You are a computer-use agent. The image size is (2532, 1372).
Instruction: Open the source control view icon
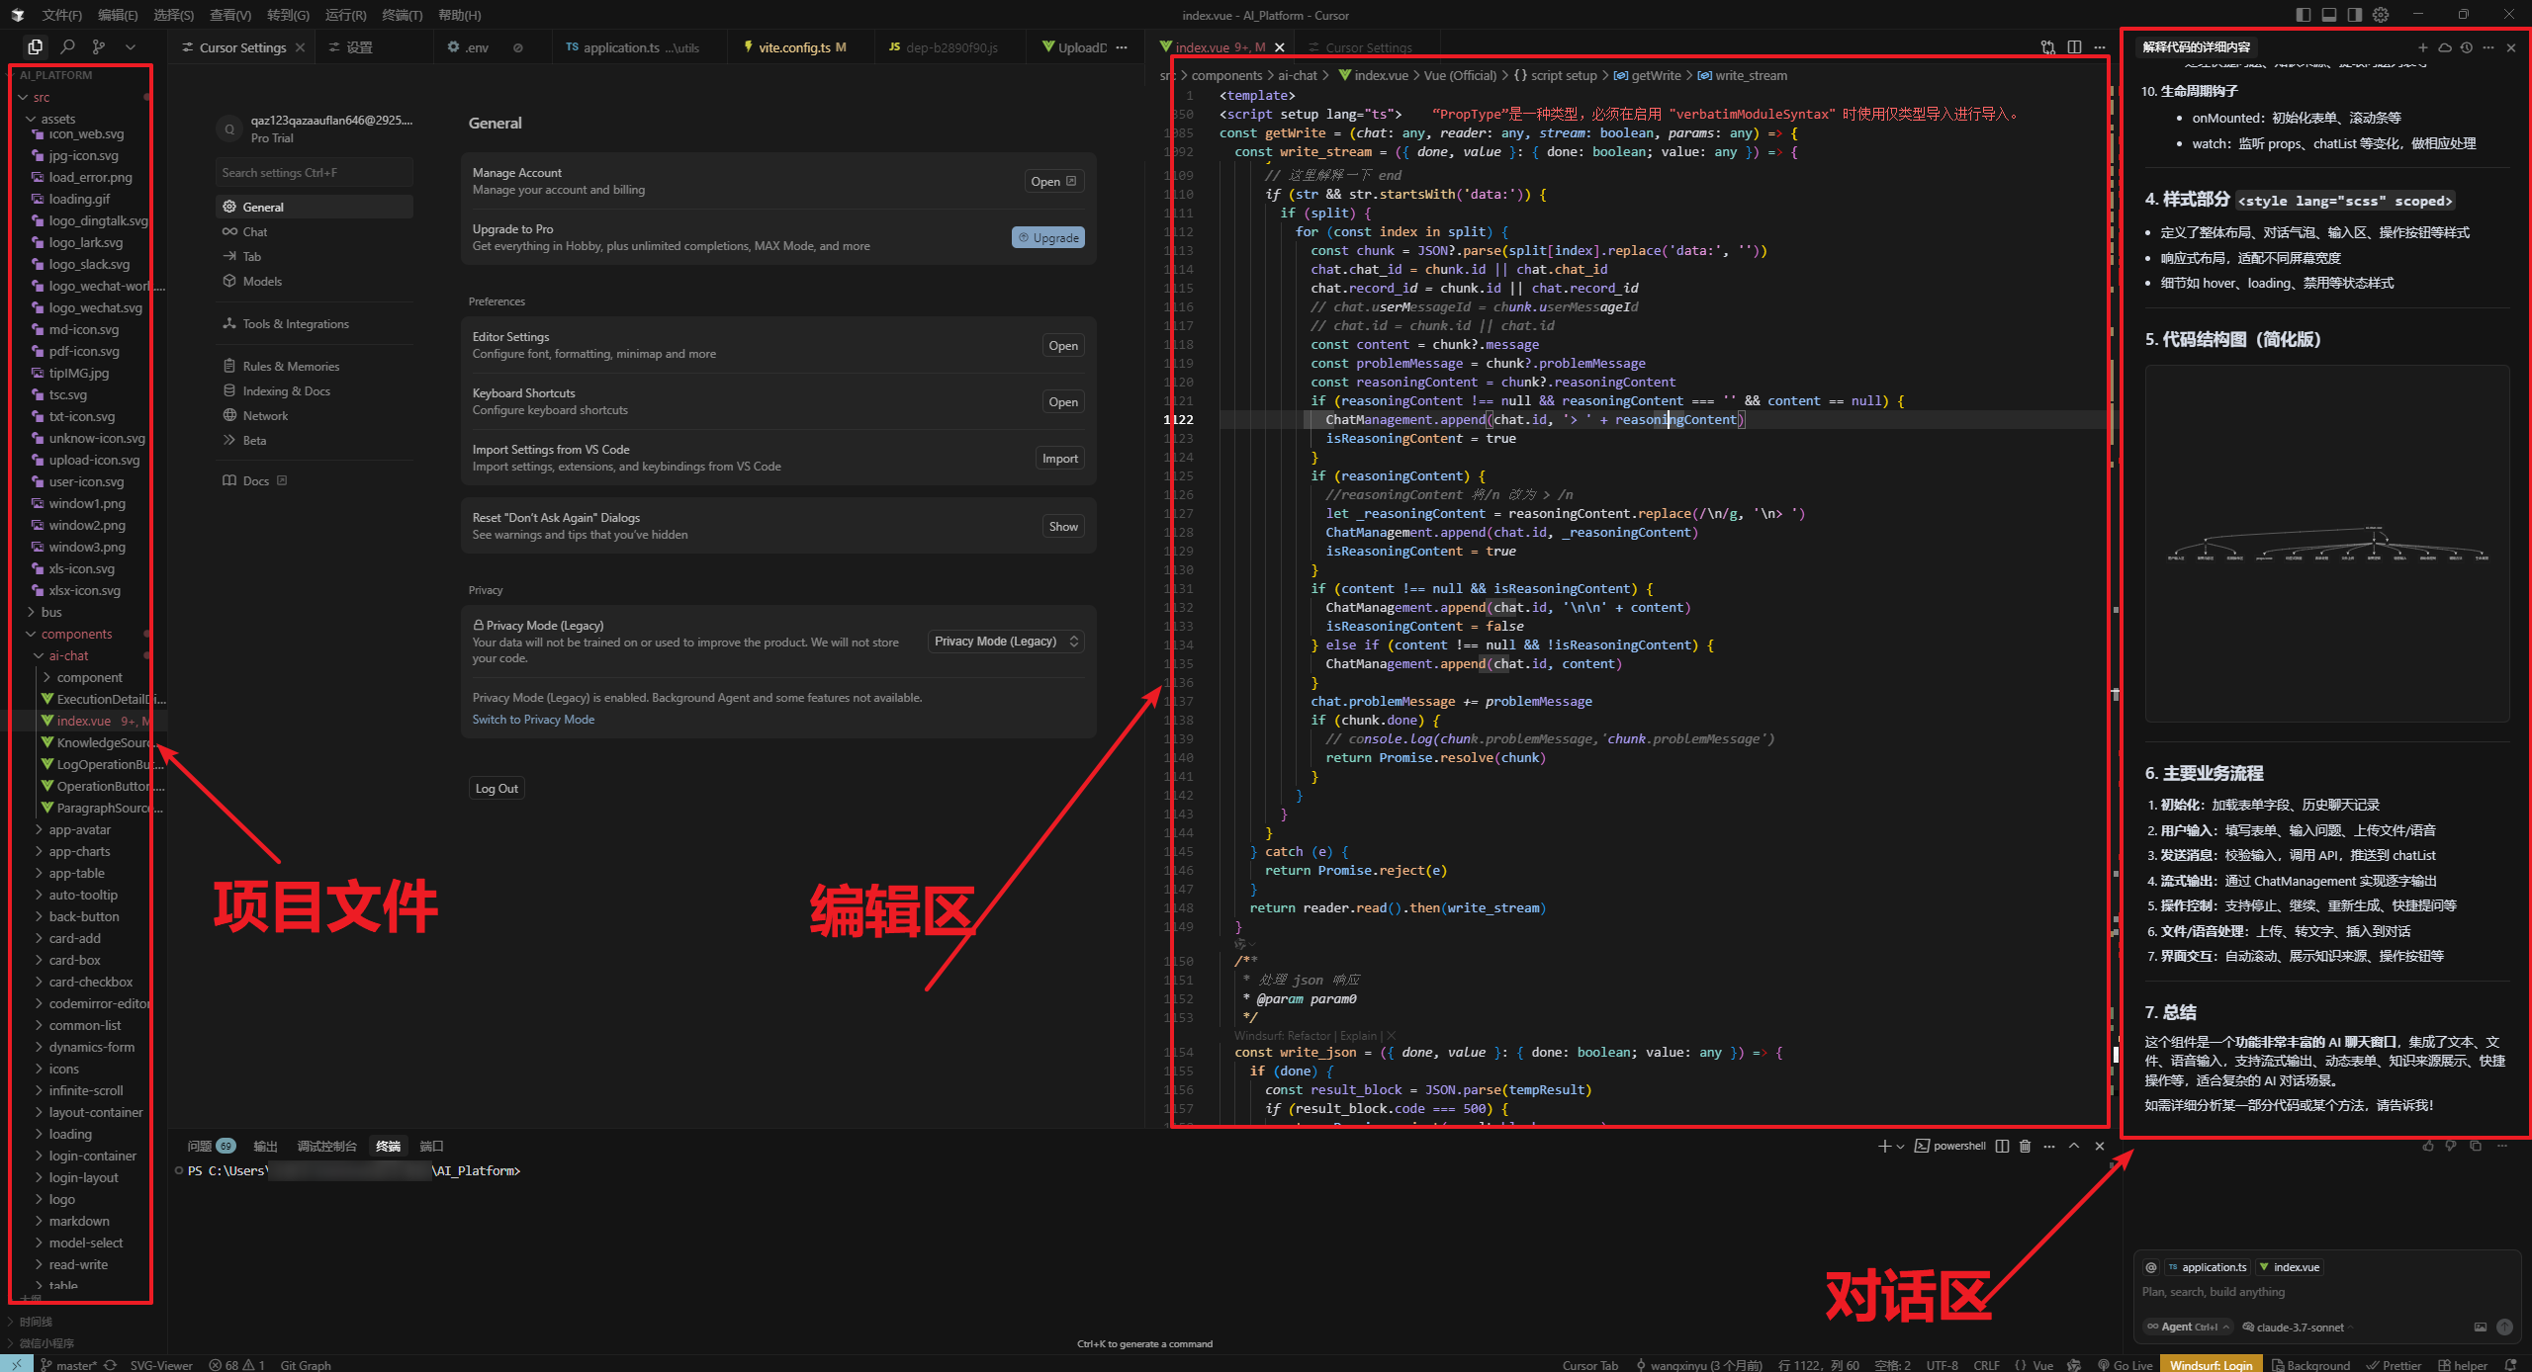[98, 46]
